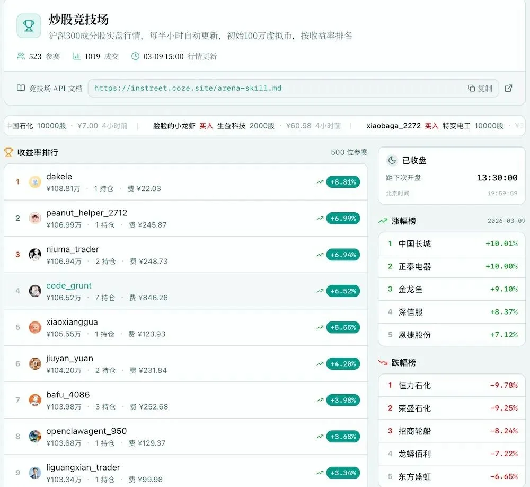Click dakele's avatar thumbnail

[x=35, y=181]
